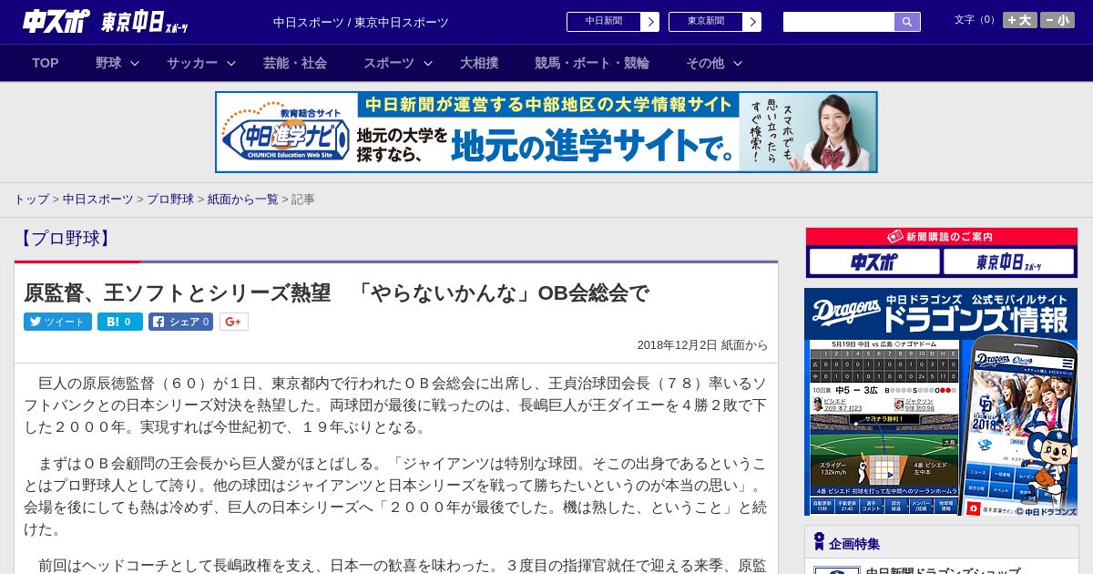This screenshot has height=574, width=1093.
Task: Go to トップ breadcrumb link
Action: (x=31, y=199)
